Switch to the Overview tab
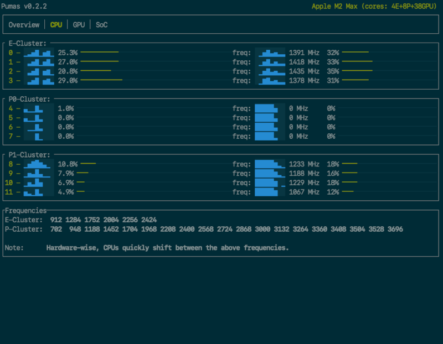This screenshot has width=443, height=344. coord(24,25)
